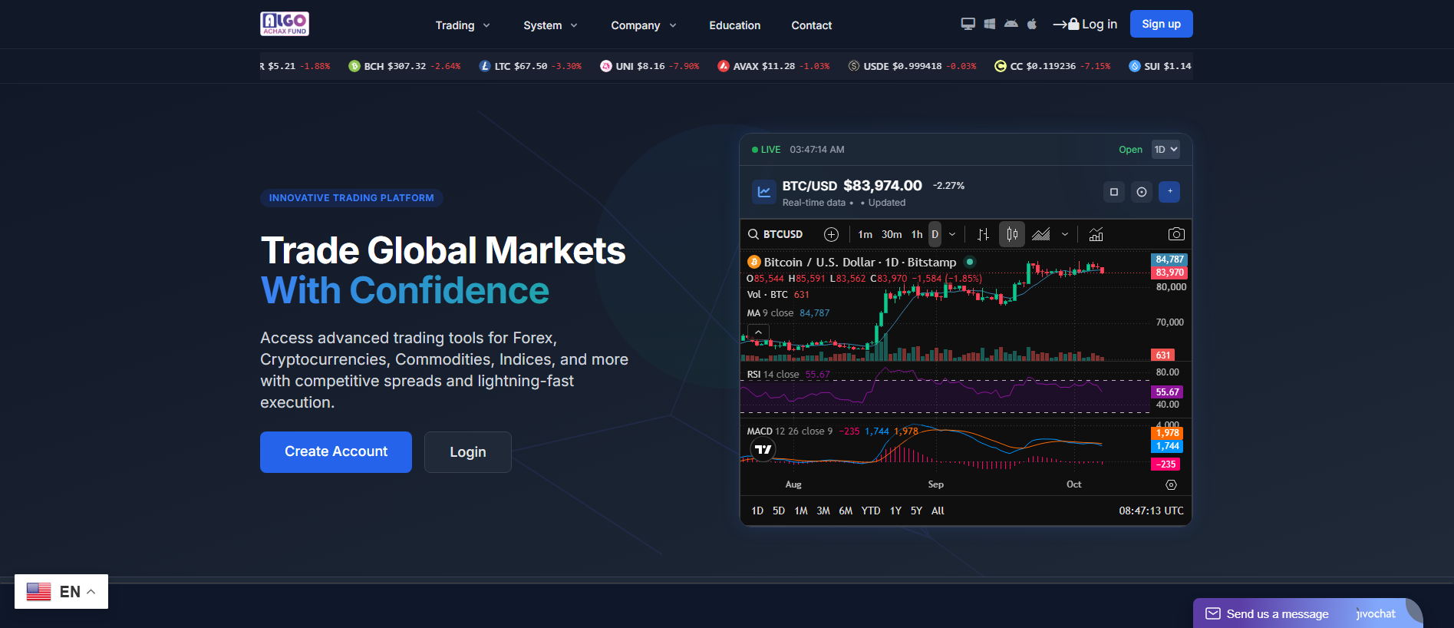Image resolution: width=1454 pixels, height=628 pixels.
Task: Open the Send us a message chat
Action: coord(1307,613)
